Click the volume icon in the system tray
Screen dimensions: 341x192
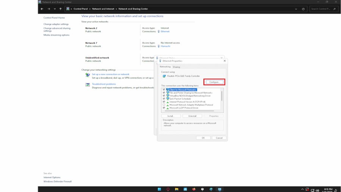317,190
